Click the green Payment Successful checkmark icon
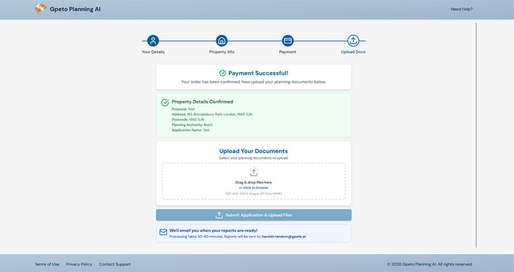Image resolution: width=514 pixels, height=272 pixels. coord(223,73)
